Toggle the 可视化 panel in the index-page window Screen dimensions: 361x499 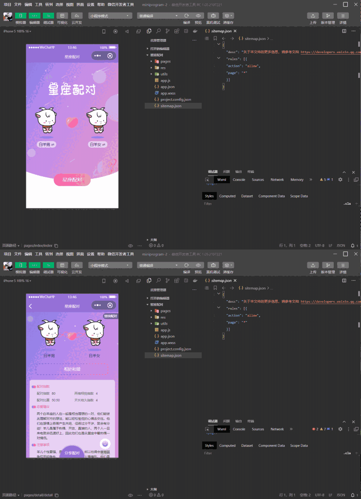tap(62, 16)
